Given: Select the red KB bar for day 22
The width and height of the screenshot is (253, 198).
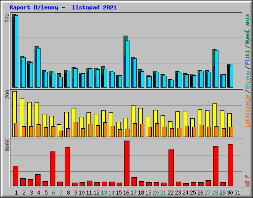Looking at the screenshot, I should click(171, 168).
